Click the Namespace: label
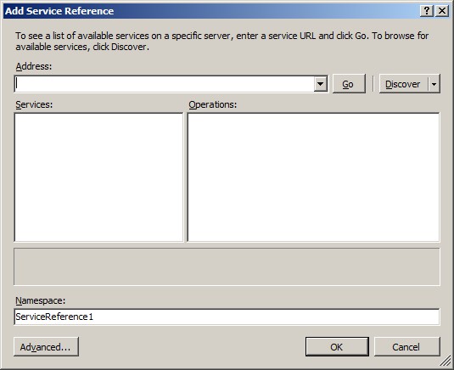Viewport: 454px width, 370px height. pos(40,300)
